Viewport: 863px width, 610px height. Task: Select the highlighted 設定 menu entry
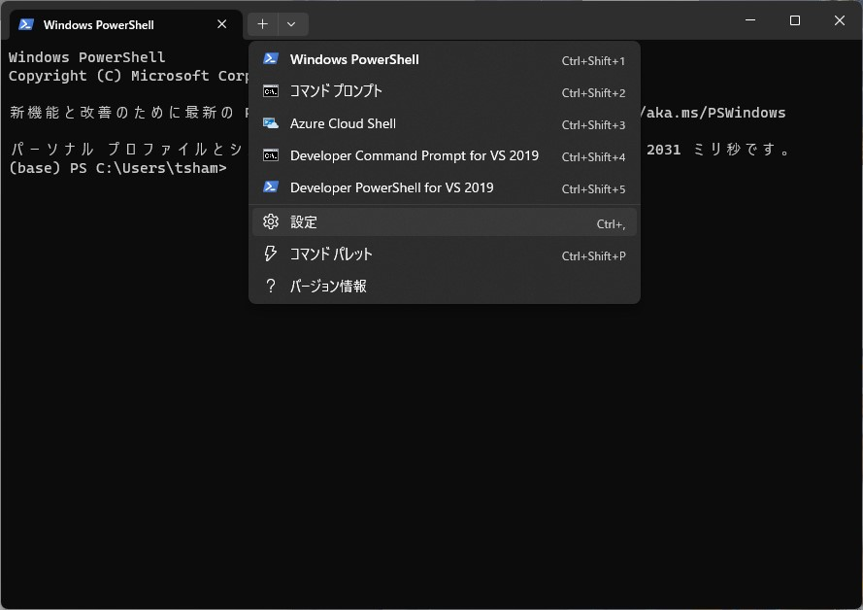point(304,221)
